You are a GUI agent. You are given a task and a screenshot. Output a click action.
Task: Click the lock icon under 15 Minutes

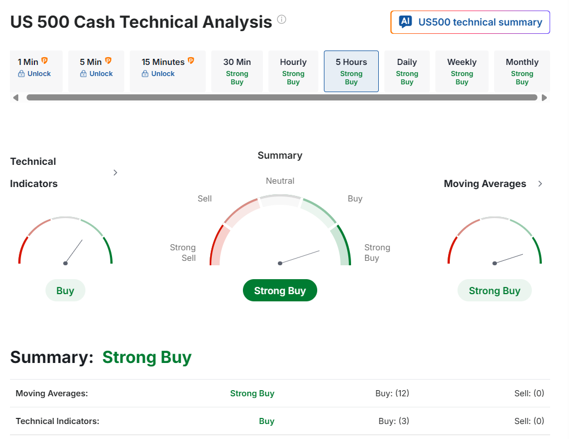pos(145,74)
